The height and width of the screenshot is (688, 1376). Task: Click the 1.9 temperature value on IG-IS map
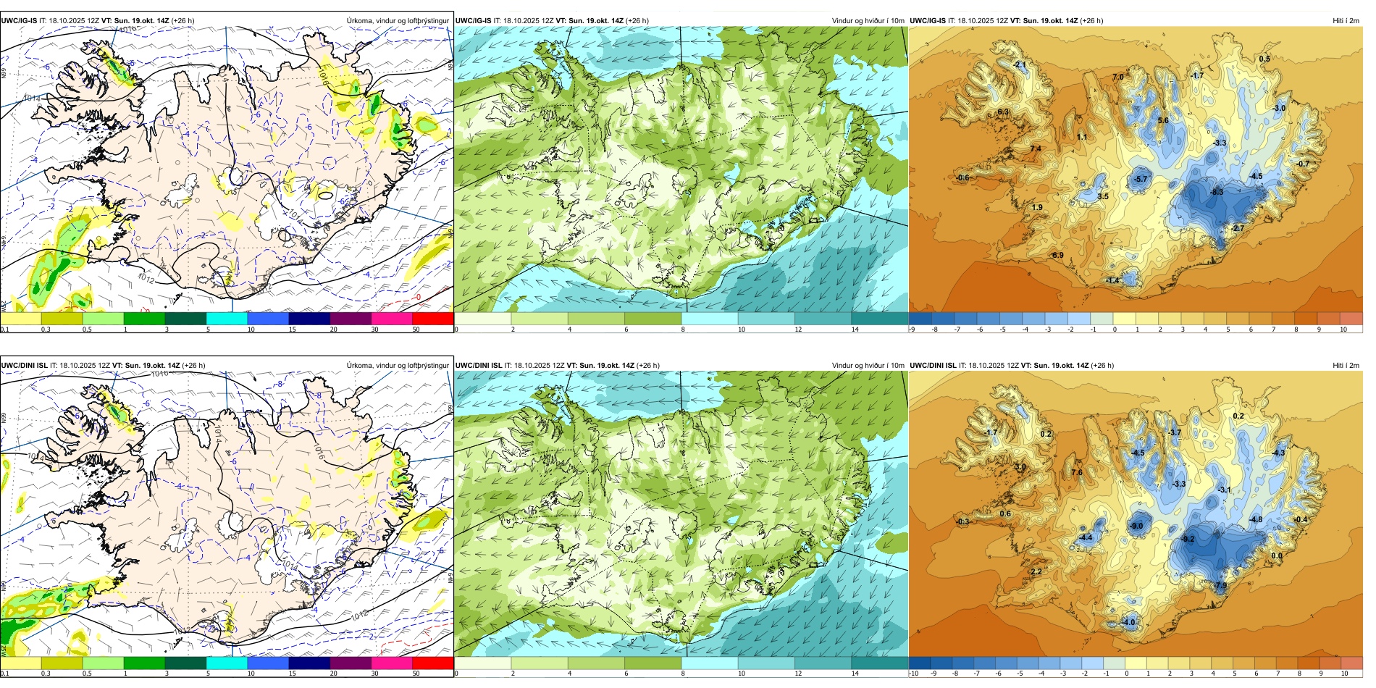tap(1037, 207)
